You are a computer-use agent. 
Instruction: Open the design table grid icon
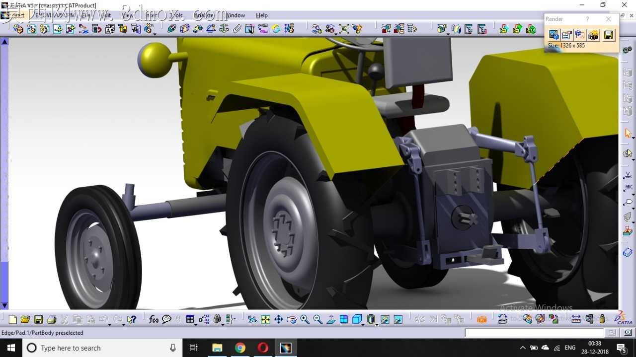[x=190, y=319]
